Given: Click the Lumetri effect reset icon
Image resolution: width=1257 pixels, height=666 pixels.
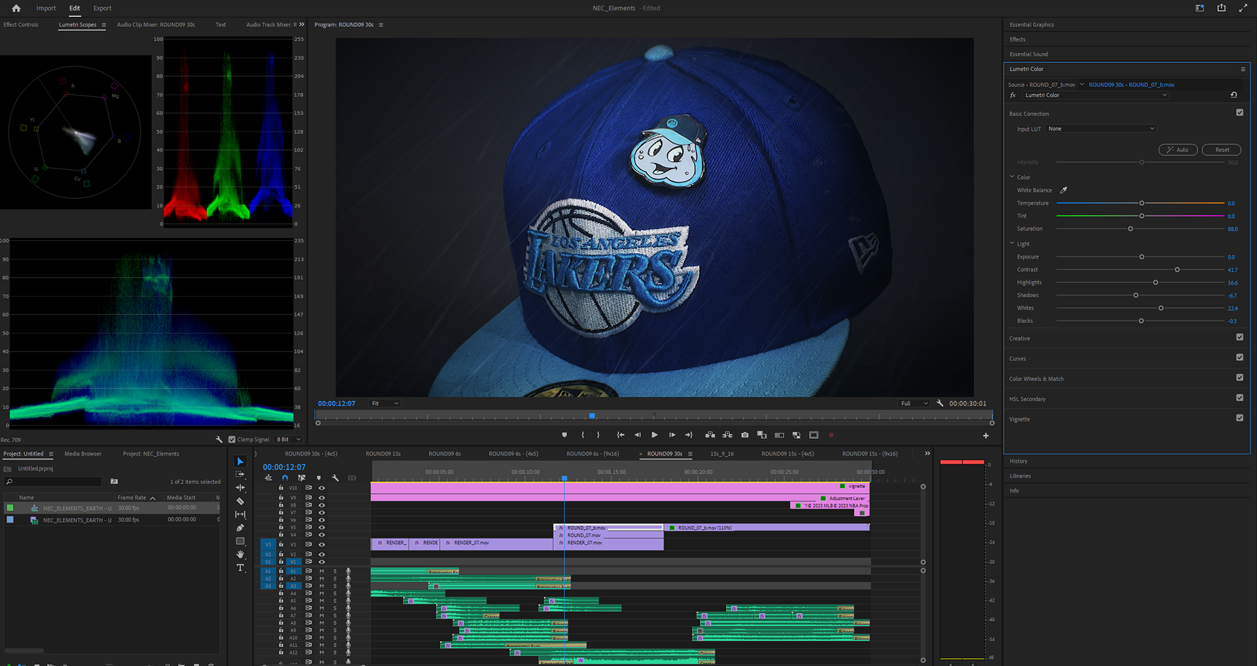Looking at the screenshot, I should [1234, 95].
